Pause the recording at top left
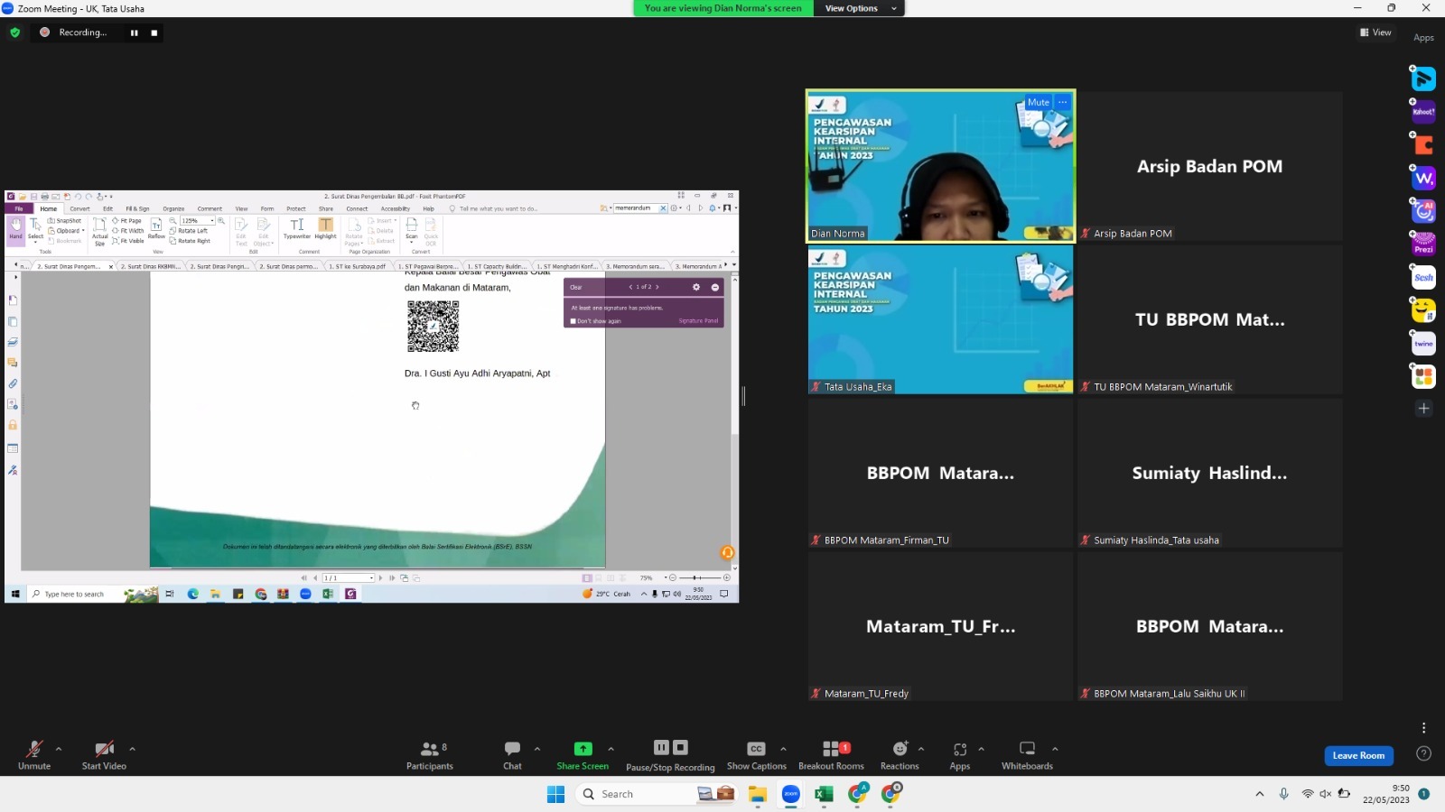The image size is (1445, 812). (x=135, y=32)
